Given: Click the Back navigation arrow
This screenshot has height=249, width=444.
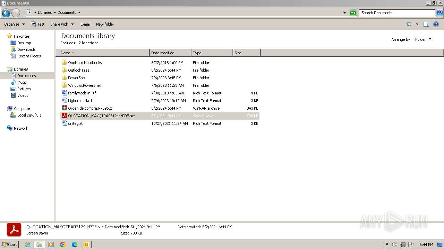Looking at the screenshot, I should [x=6, y=13].
